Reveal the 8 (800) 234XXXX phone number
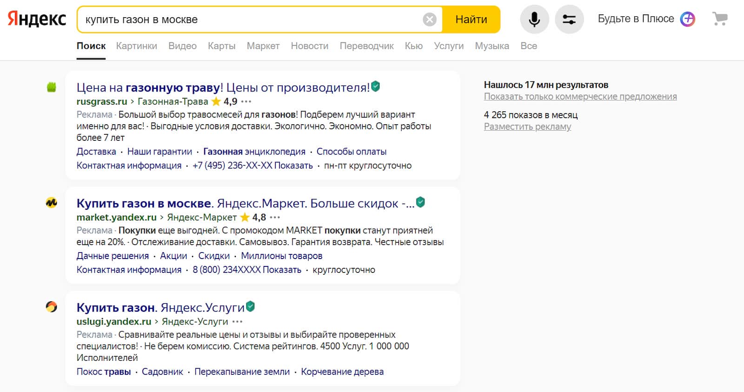Viewport: 744px width, 392px height. (247, 270)
